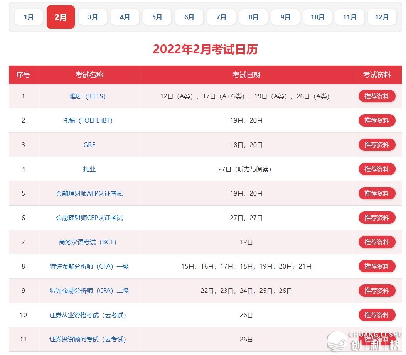
Task: Click 推荐资料 button for CFP认证考试 row
Action: (377, 218)
